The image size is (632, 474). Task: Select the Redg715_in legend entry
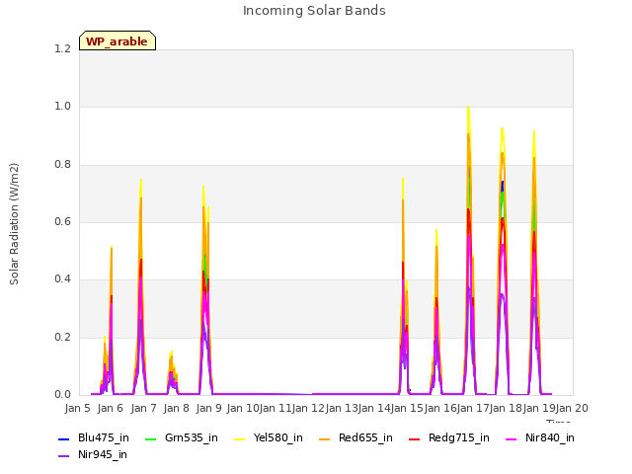tap(448, 438)
